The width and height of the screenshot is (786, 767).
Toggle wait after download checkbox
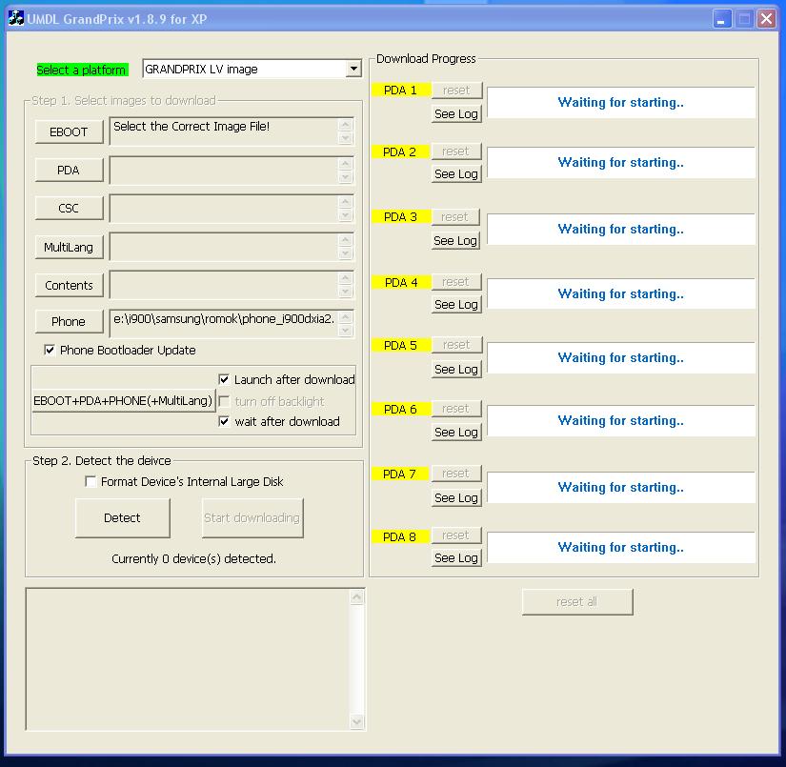tap(224, 421)
